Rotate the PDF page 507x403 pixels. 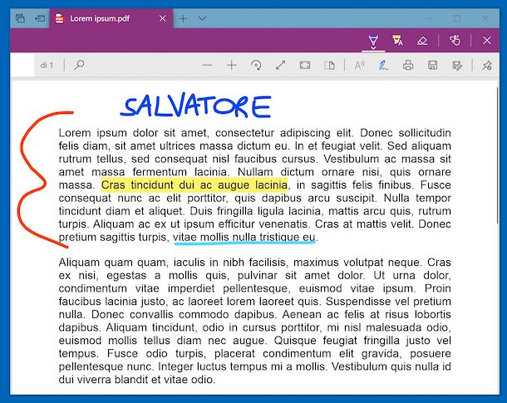click(x=256, y=66)
